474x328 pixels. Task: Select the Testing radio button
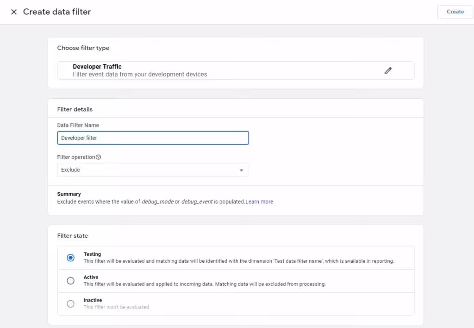pos(70,257)
